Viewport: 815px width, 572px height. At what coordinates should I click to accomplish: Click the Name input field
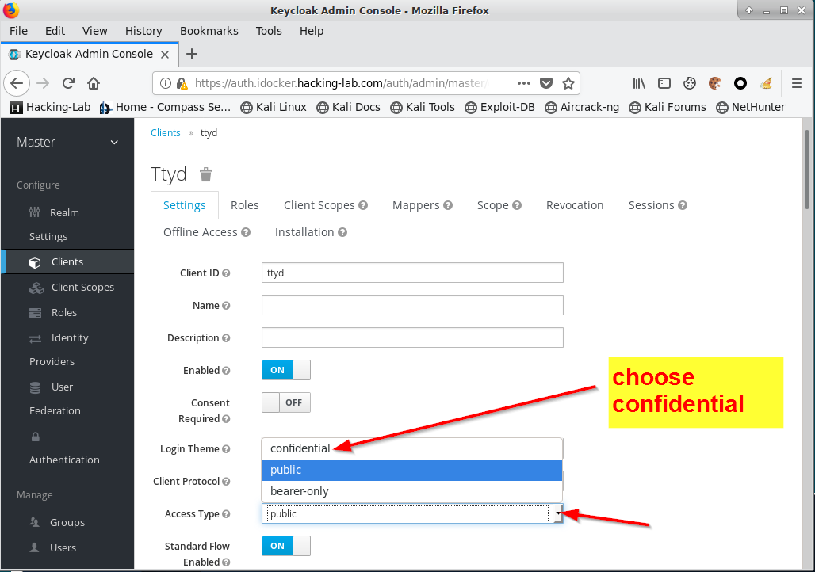412,305
